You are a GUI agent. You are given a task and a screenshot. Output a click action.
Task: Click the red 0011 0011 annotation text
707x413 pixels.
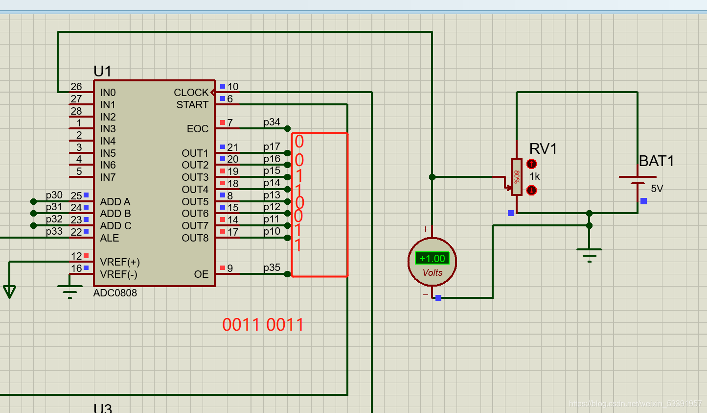click(x=263, y=324)
